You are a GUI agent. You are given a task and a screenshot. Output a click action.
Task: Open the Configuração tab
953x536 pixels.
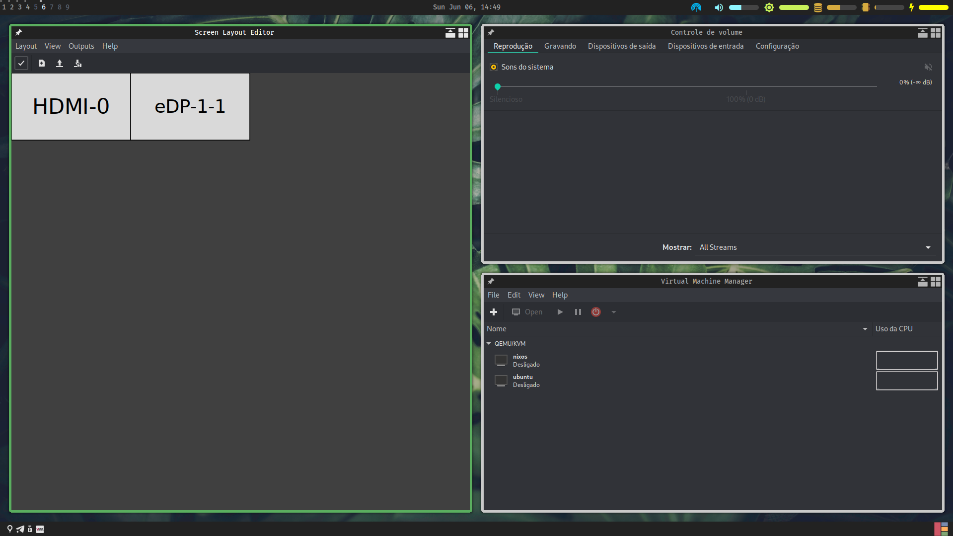pyautogui.click(x=777, y=46)
